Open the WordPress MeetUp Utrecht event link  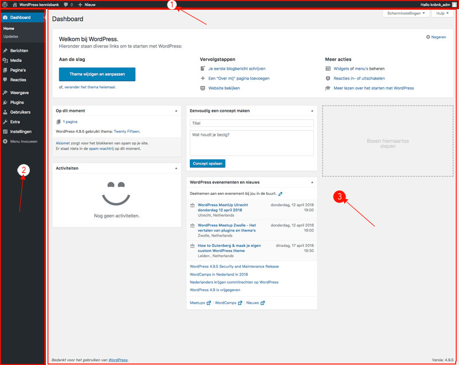pos(223,207)
